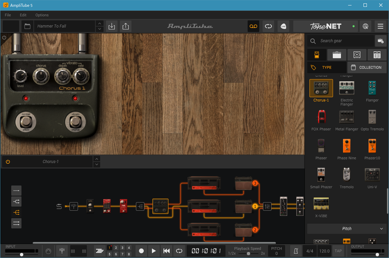Viewport: 389px width, 258px height.
Task: Click the record button
Action: point(141,251)
